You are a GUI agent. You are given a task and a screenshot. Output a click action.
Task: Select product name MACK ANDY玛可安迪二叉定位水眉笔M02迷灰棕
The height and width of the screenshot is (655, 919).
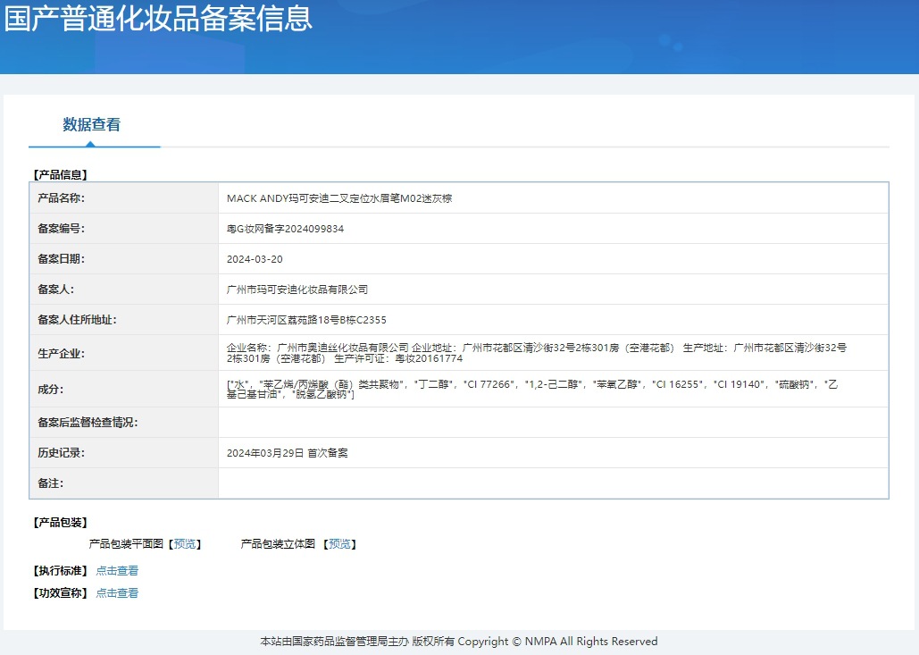339,198
